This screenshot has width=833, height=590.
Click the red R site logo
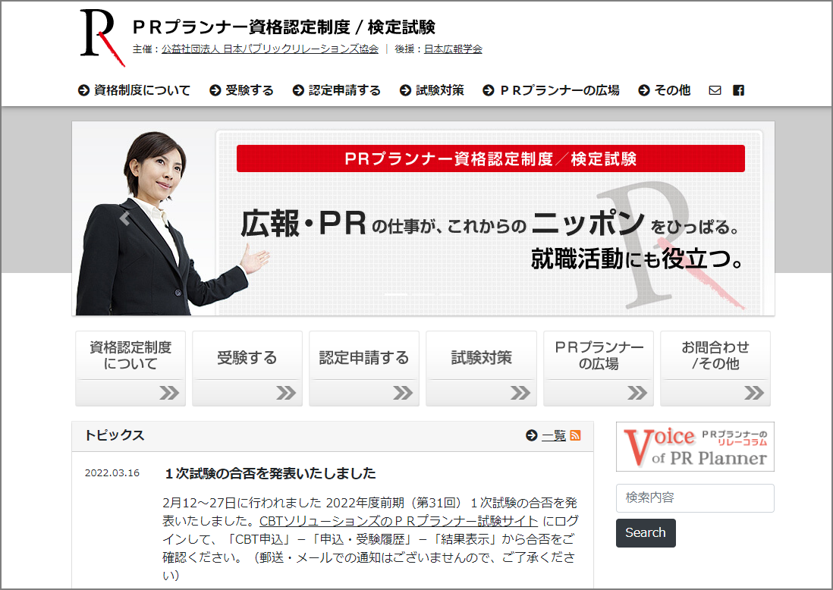coord(102,38)
